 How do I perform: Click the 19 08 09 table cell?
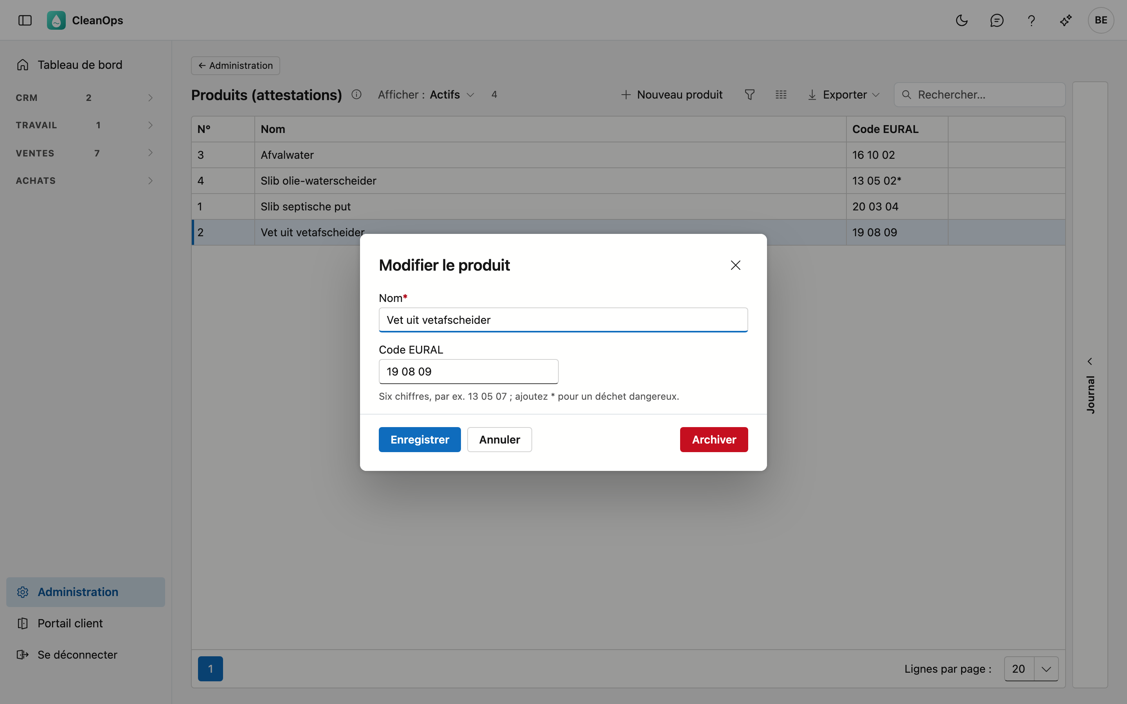[897, 232]
